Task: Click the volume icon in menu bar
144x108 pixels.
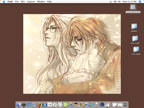Action: [x=119, y=1]
